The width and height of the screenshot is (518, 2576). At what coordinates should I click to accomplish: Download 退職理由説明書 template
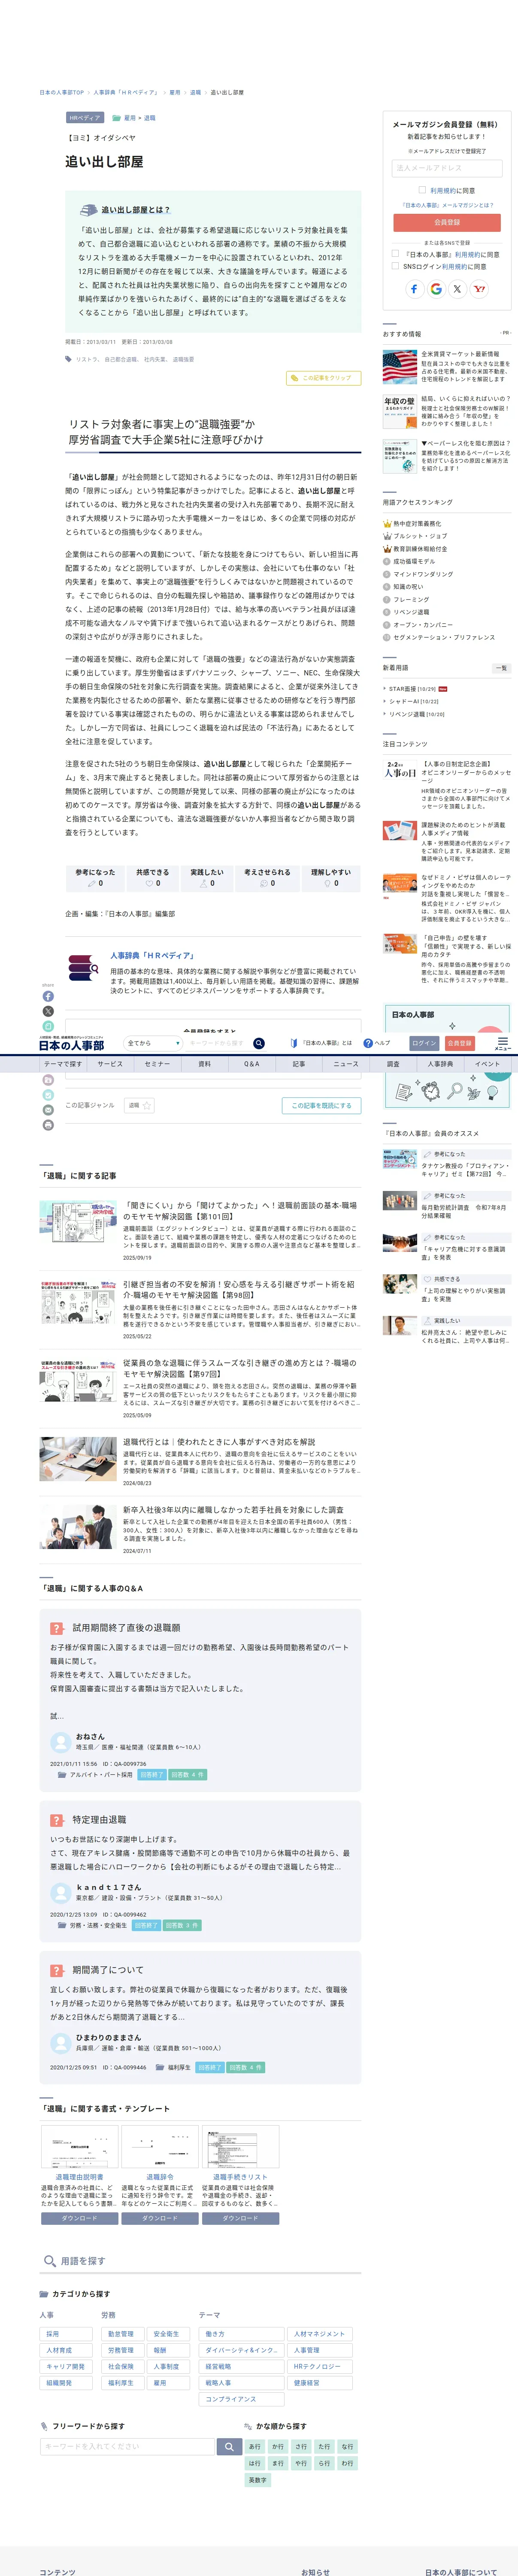tap(79, 2218)
